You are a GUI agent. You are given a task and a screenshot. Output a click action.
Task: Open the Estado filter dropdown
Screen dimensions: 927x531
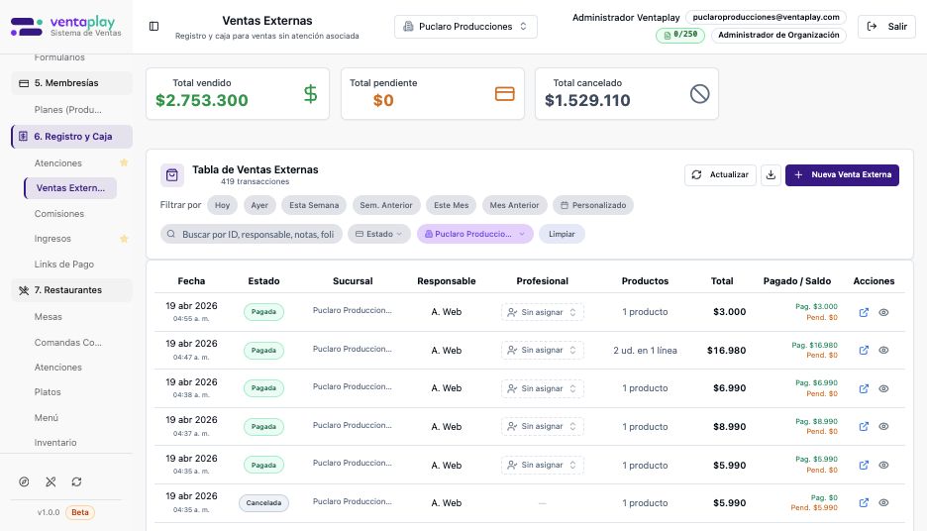coord(379,234)
